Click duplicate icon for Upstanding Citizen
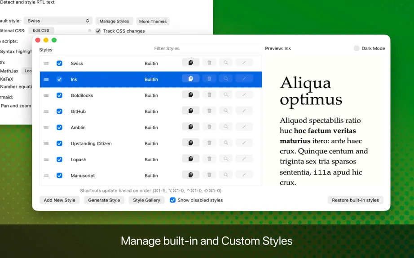Image resolution: width=414 pixels, height=258 pixels. pos(191,143)
